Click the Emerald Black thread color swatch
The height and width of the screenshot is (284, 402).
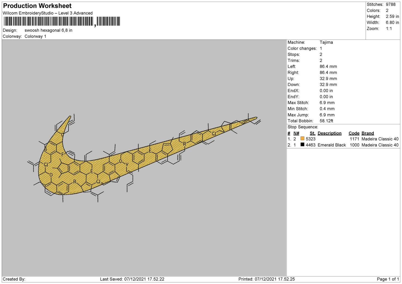(x=302, y=145)
